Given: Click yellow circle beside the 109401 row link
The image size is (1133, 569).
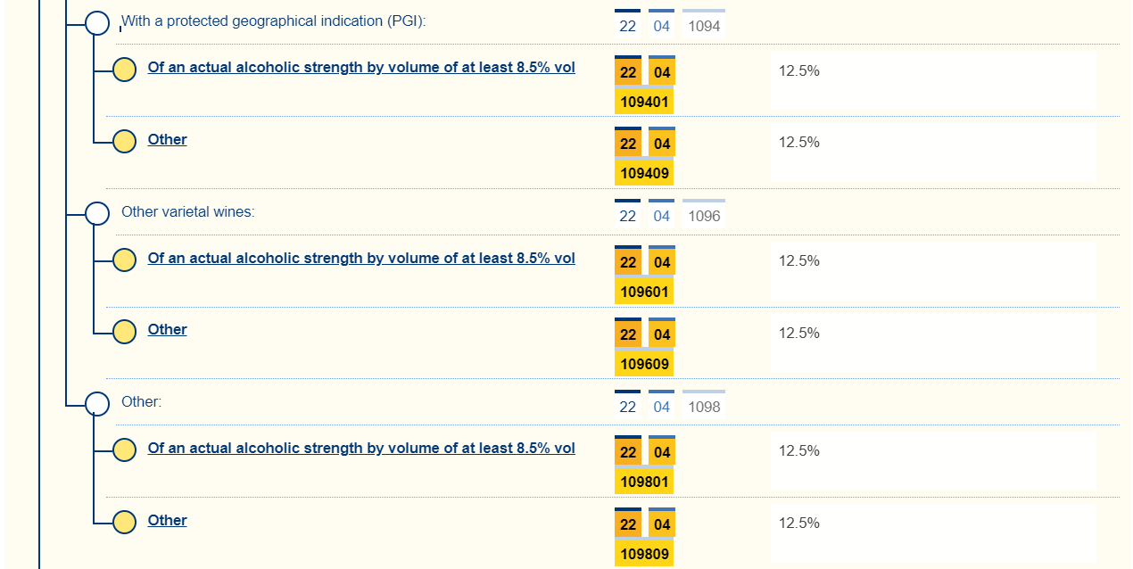Looking at the screenshot, I should tap(124, 69).
